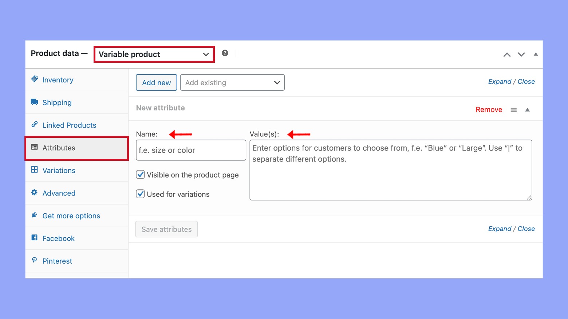Click the New attribute heading
This screenshot has width=568, height=319.
(160, 108)
